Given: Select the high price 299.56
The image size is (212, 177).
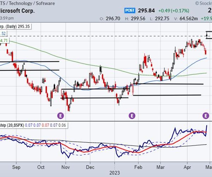Looking at the screenshot, I should [x=138, y=18].
